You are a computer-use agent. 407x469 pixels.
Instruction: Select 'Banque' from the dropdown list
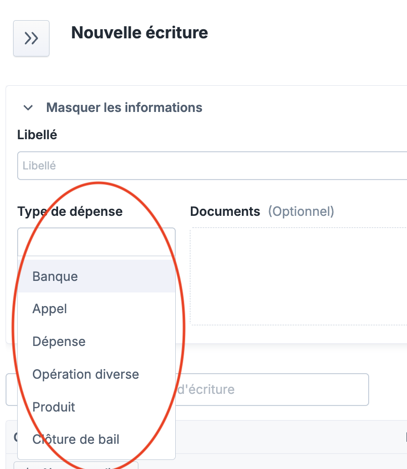click(55, 276)
